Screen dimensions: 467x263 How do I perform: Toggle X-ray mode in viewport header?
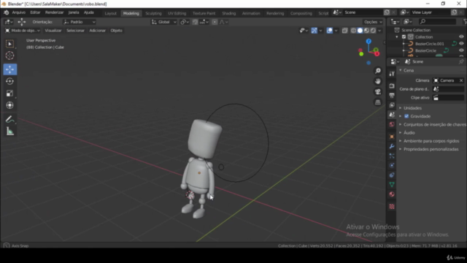(x=344, y=31)
